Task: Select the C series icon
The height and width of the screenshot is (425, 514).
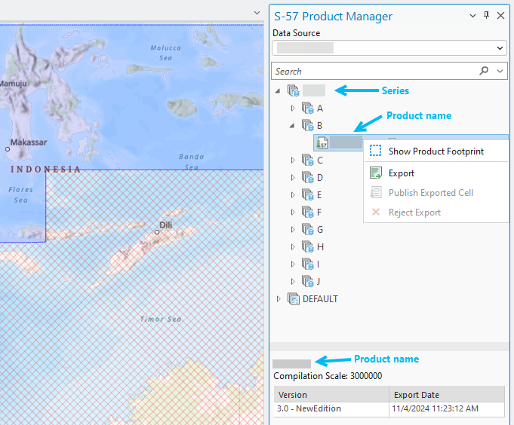Action: 307,160
